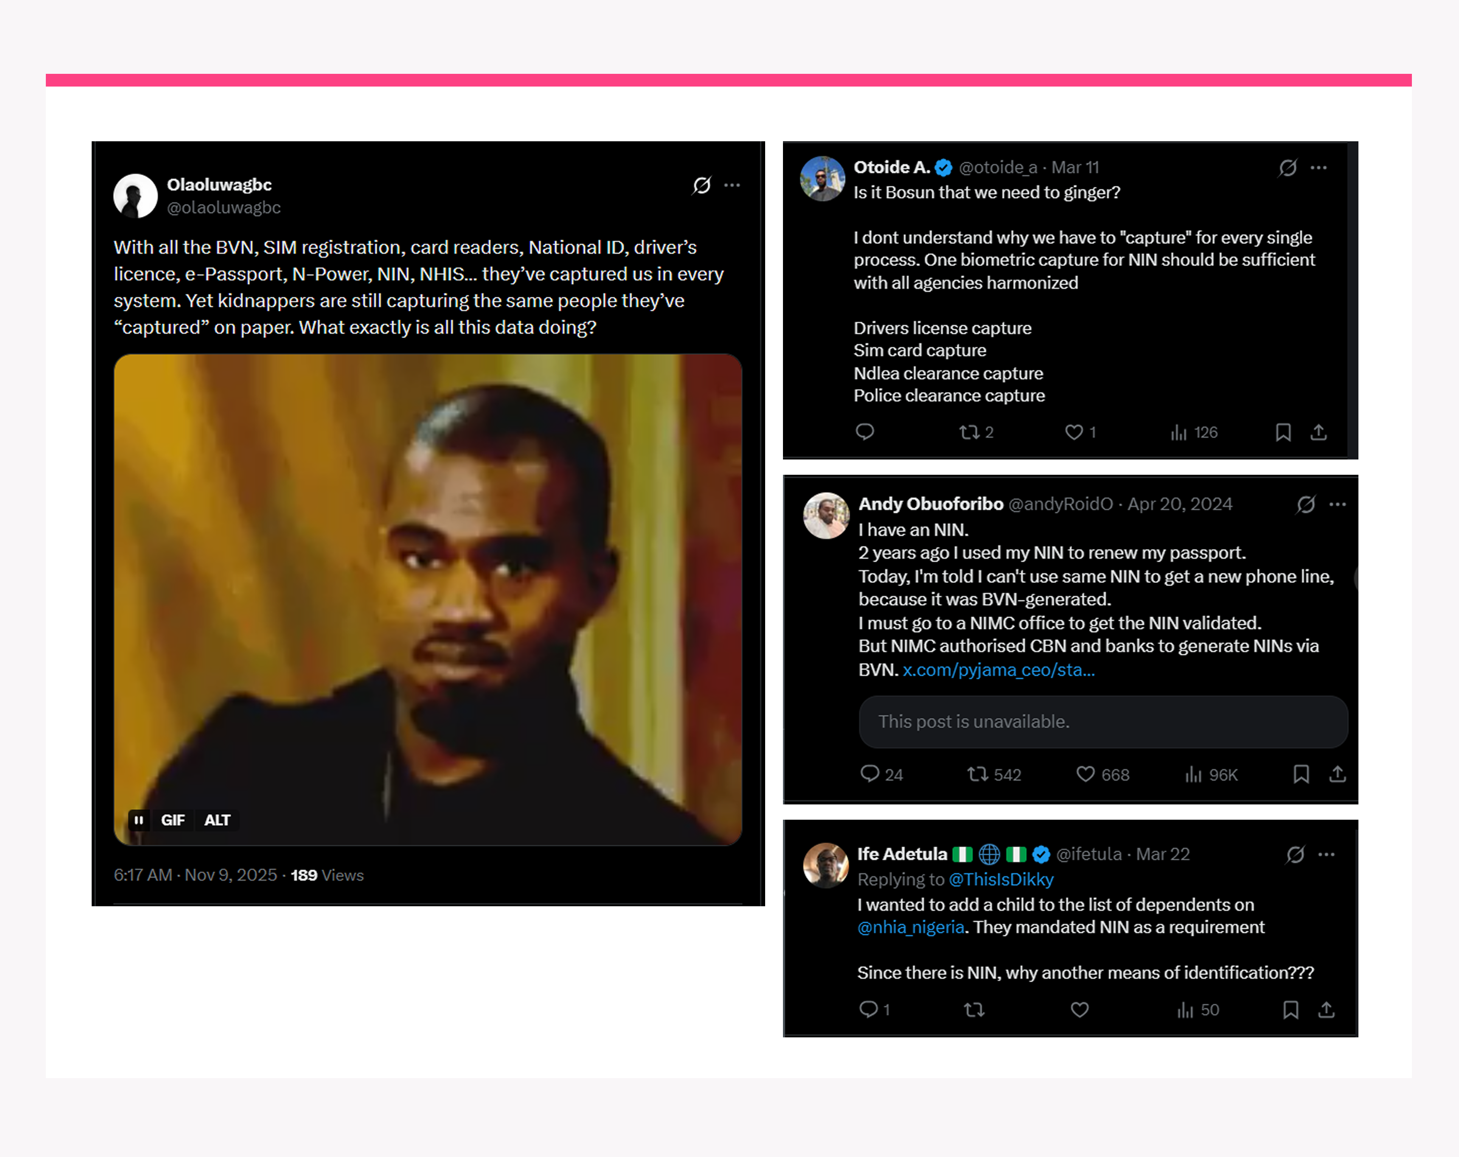Click the Grok icon on Olaoluwagbc's tweet

(x=702, y=185)
